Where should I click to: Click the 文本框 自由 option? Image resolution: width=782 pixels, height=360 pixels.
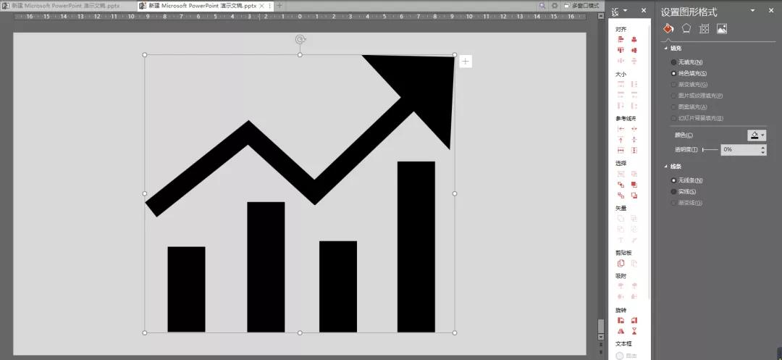(x=627, y=356)
